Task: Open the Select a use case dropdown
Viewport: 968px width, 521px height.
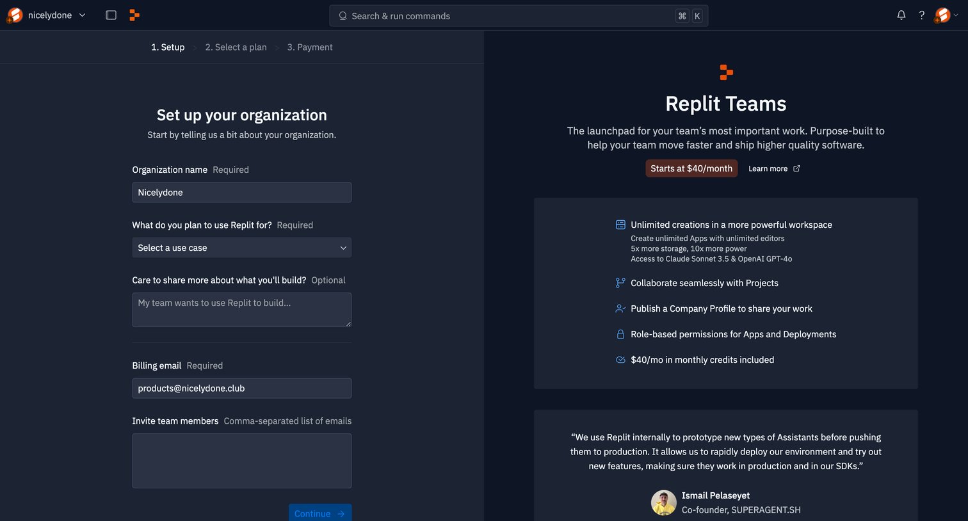Action: tap(242, 248)
